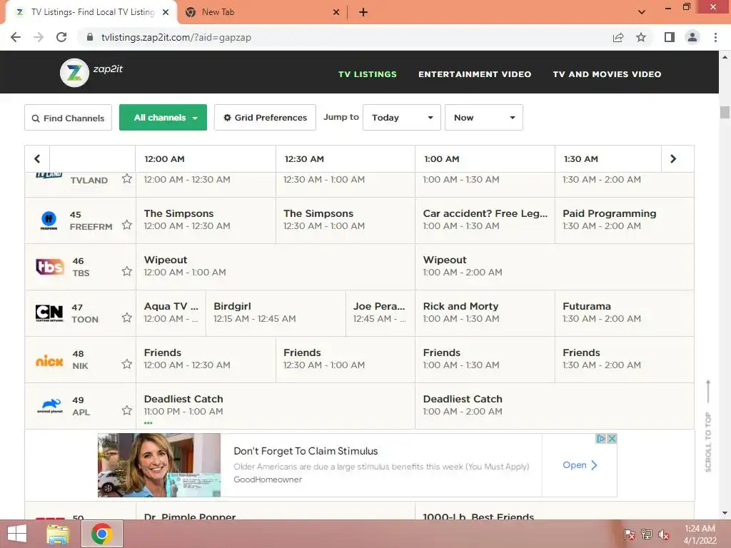
Task: Favorite the 46 TBS channel star
Action: coord(127,271)
